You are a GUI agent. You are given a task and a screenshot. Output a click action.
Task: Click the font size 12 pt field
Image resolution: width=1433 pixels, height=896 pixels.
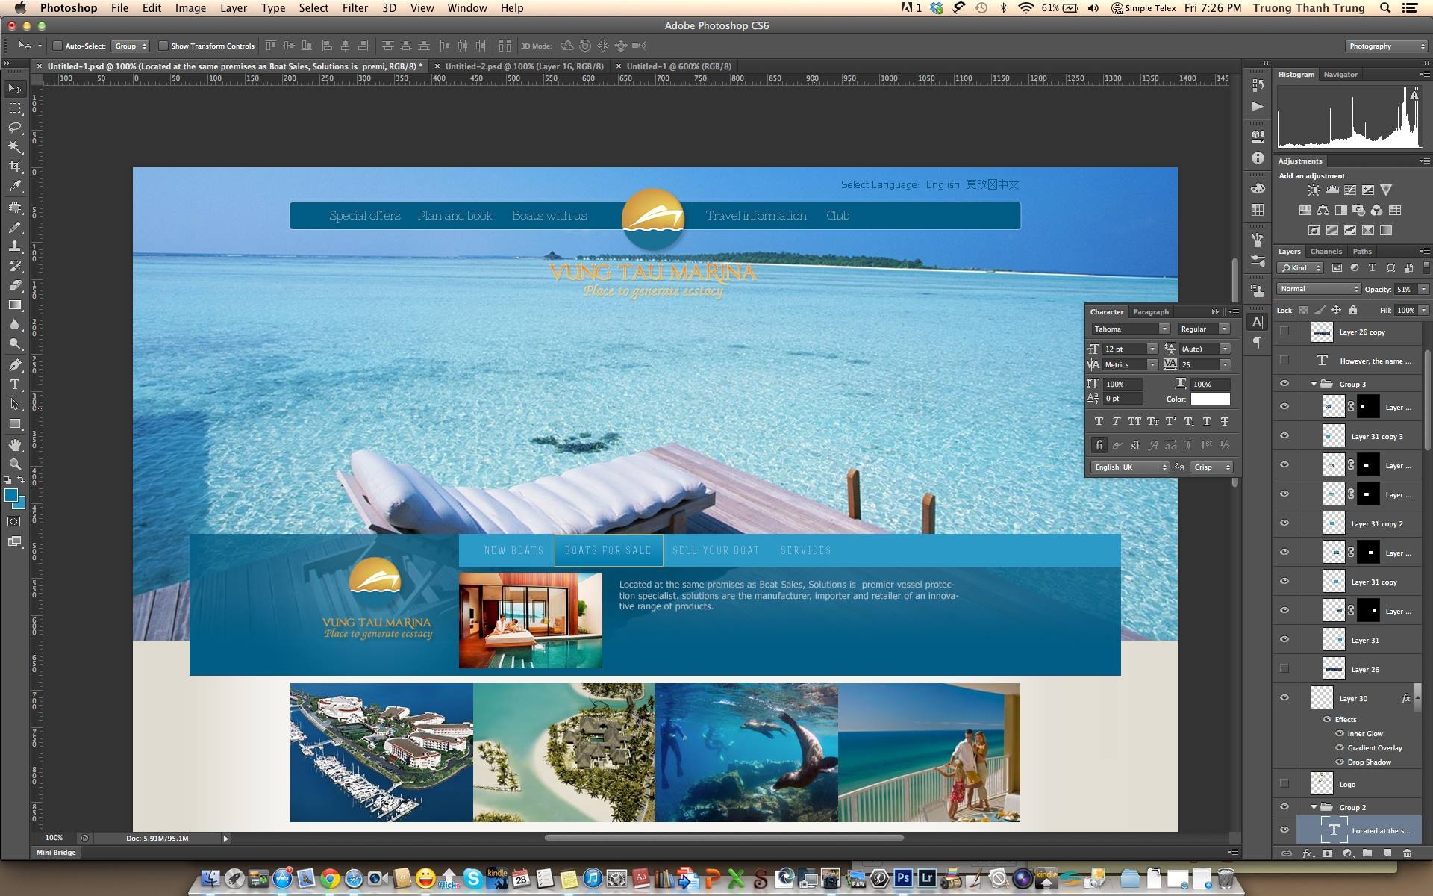click(1124, 349)
